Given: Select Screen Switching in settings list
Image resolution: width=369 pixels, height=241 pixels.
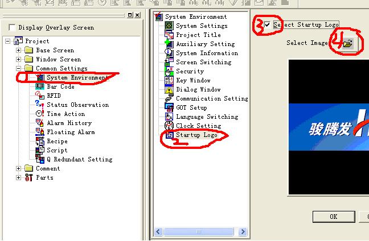Looking at the screenshot, I should tap(203, 63).
